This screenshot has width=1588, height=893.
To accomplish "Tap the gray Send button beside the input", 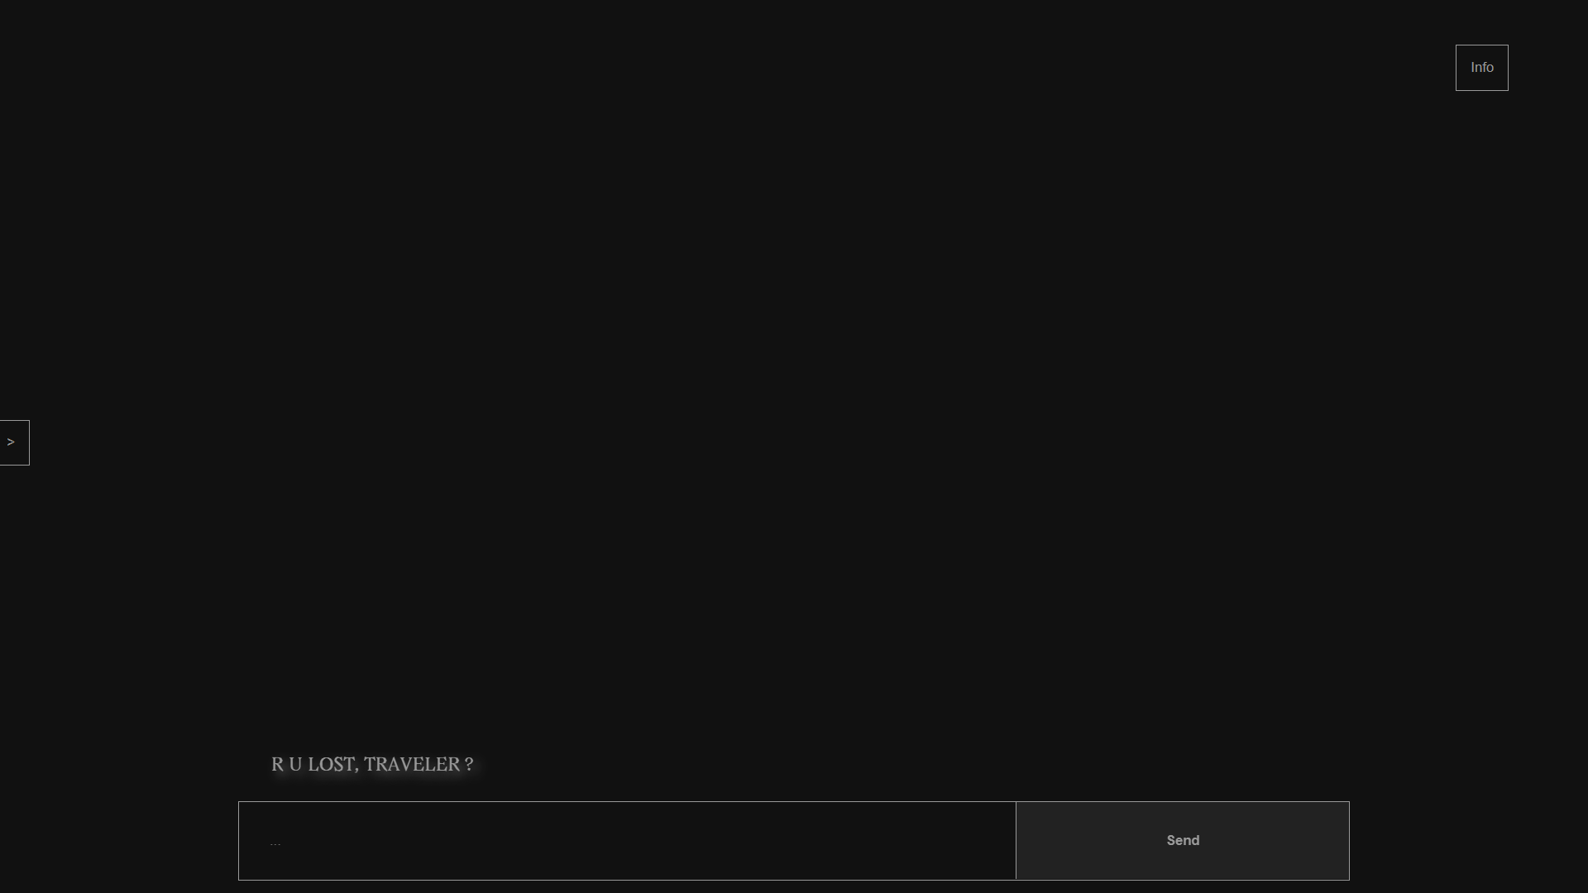I will coord(1183,840).
